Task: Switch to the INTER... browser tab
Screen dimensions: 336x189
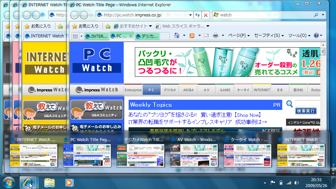Action: pyautogui.click(x=97, y=36)
